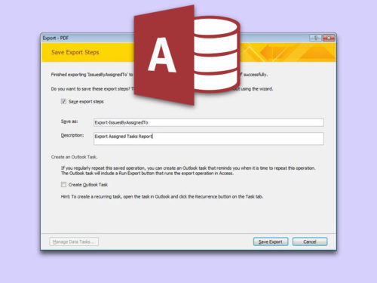Open Manage Data Tasks button
The height and width of the screenshot is (283, 377).
pos(74,241)
